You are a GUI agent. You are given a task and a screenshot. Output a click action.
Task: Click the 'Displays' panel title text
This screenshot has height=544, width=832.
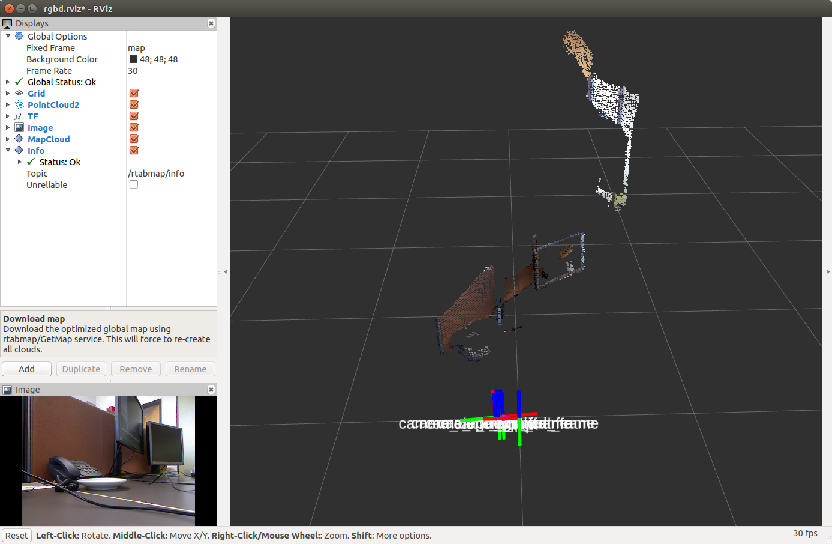tap(32, 23)
